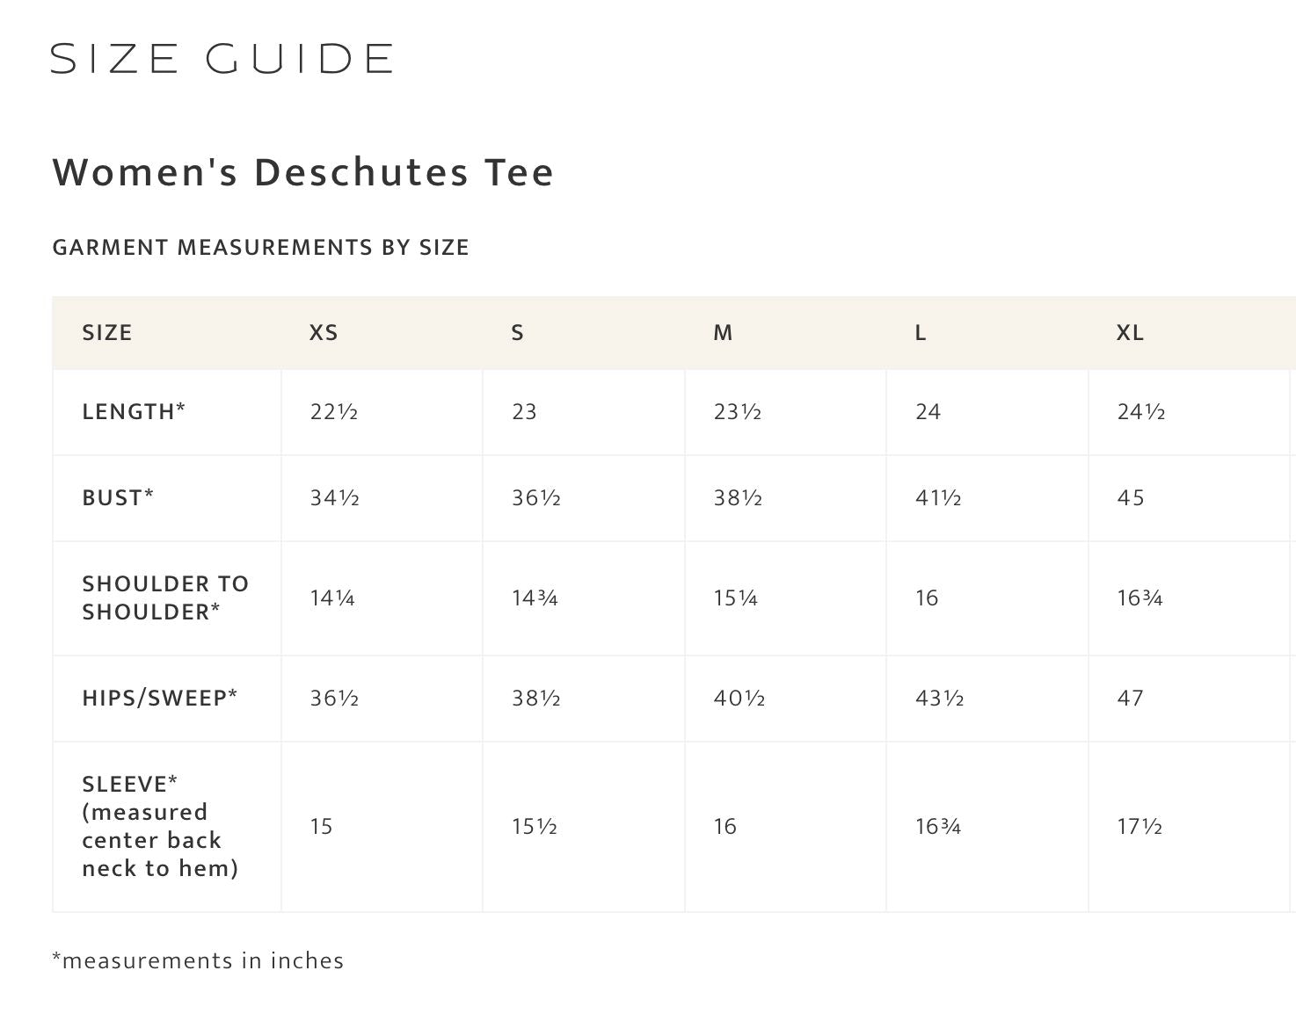Click the Women's Deschutes Tee title
Screen dimensions: 1296x1014
point(303,171)
